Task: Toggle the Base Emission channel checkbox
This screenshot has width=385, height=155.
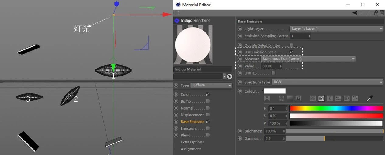Action: click(208, 122)
